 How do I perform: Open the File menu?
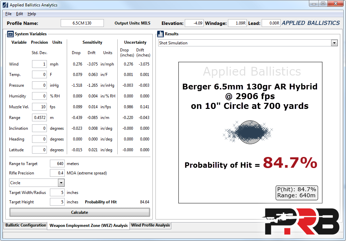(x=8, y=14)
